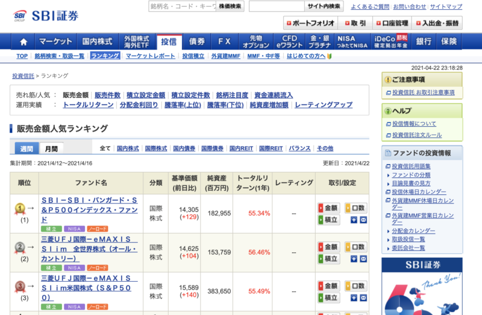Focus the stock name/code search field
Screen dimensions: 482x315
click(x=183, y=6)
